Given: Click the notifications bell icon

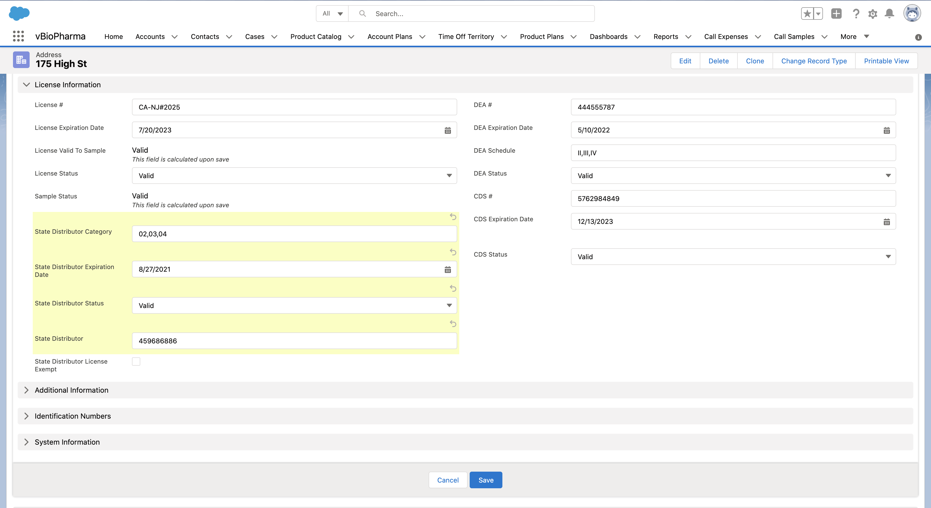Looking at the screenshot, I should pyautogui.click(x=889, y=14).
